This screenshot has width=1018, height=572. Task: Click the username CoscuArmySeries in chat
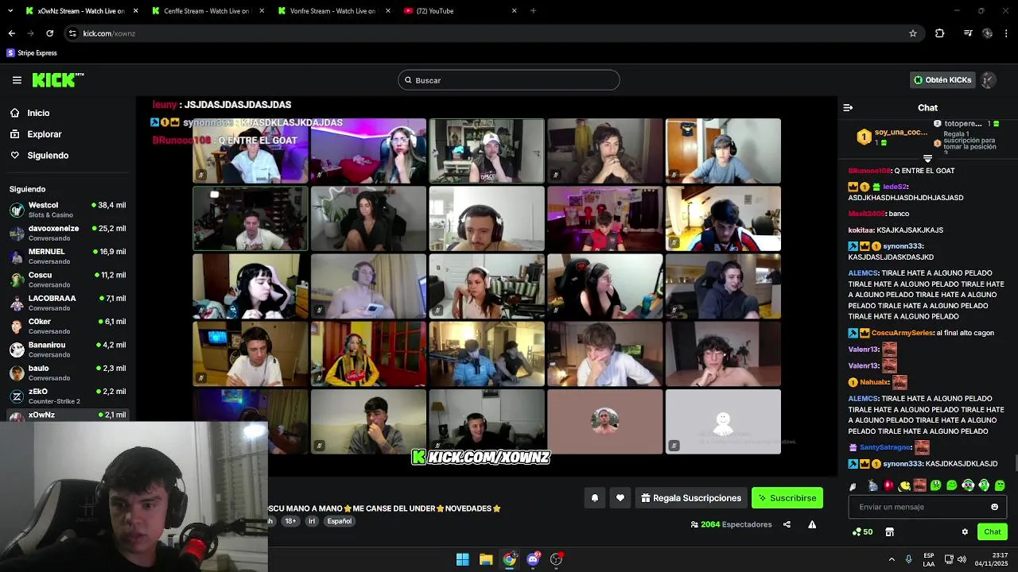point(901,333)
